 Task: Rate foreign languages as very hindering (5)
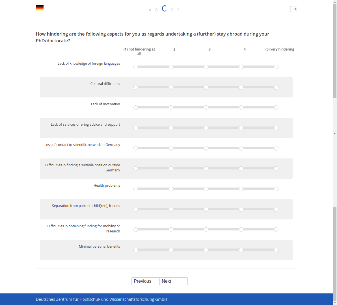tap(276, 67)
